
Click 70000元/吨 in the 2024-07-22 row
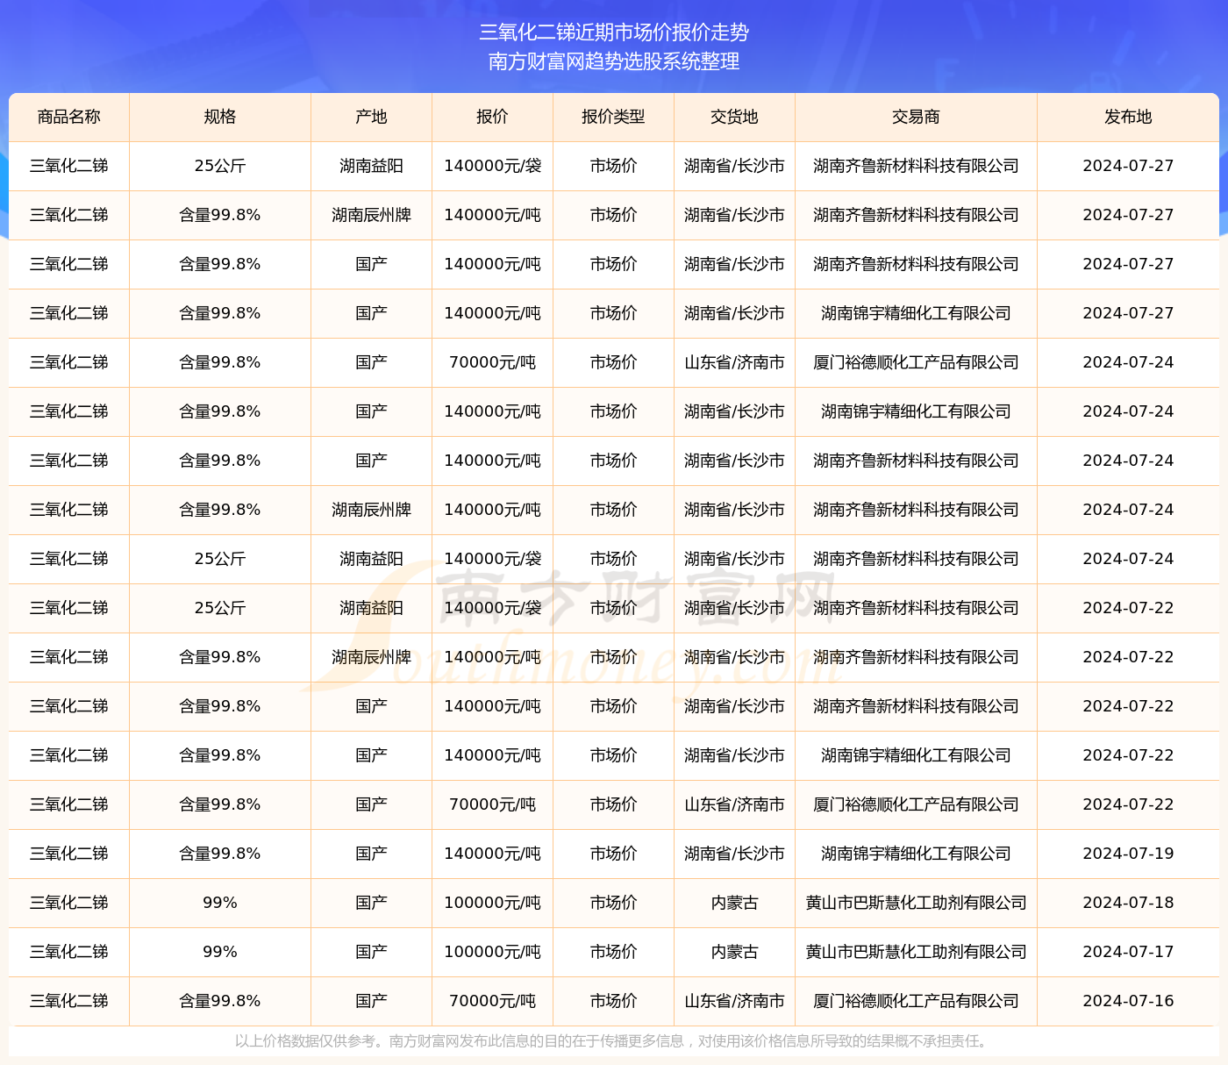[492, 804]
